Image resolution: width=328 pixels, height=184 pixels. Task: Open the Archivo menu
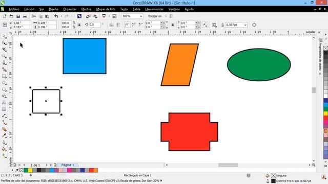[x=14, y=9]
